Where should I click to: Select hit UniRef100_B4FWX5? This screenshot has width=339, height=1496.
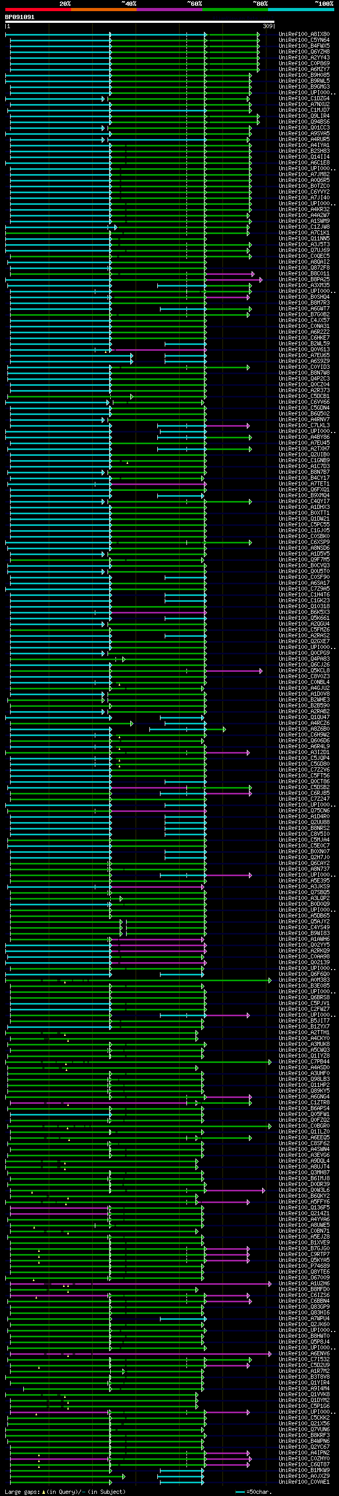tap(304, 46)
